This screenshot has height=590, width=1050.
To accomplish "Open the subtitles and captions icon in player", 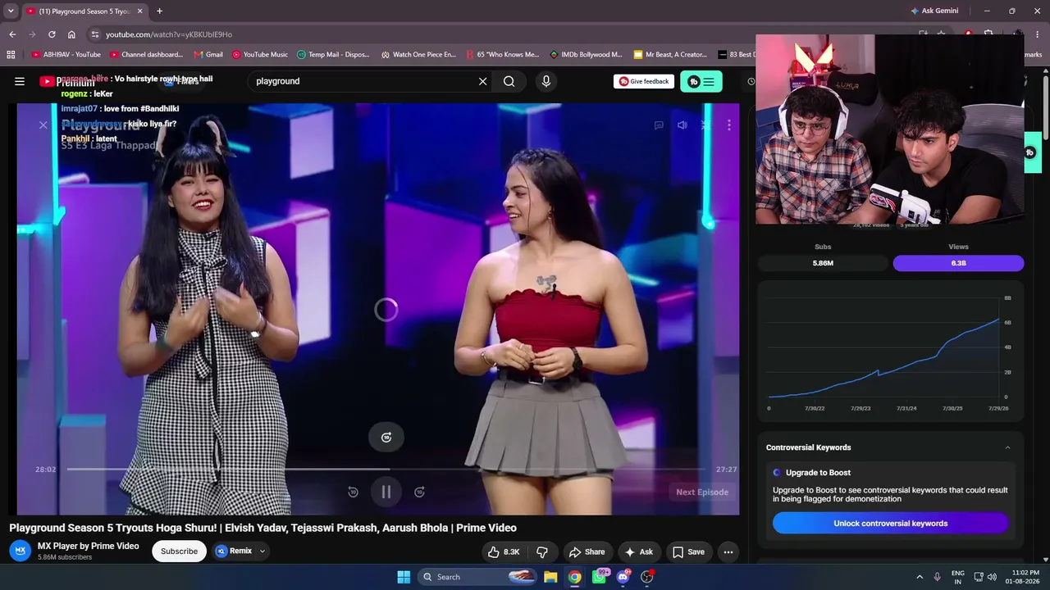I will (659, 125).
